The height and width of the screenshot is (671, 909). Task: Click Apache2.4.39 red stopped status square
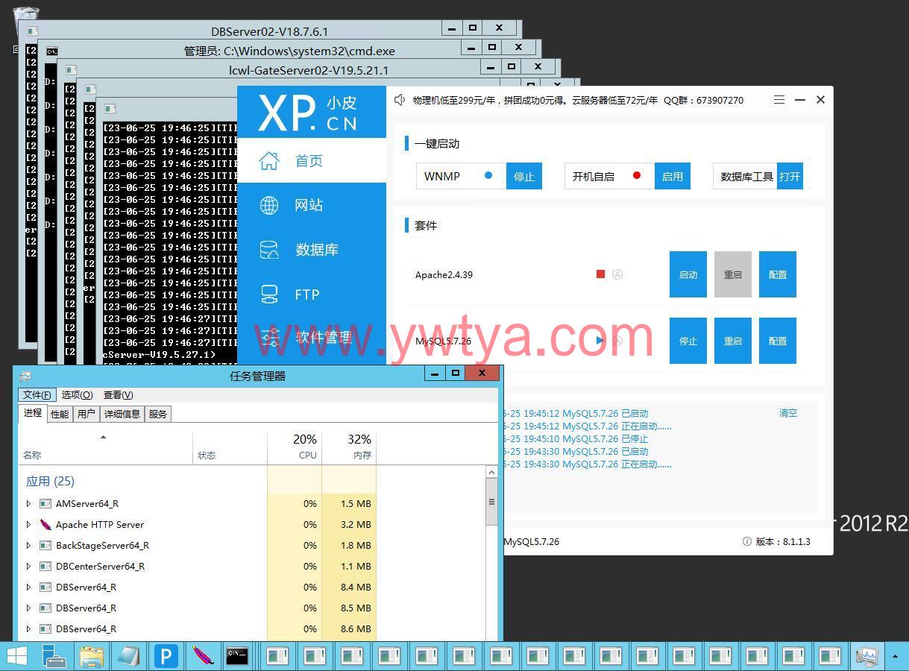tap(601, 274)
